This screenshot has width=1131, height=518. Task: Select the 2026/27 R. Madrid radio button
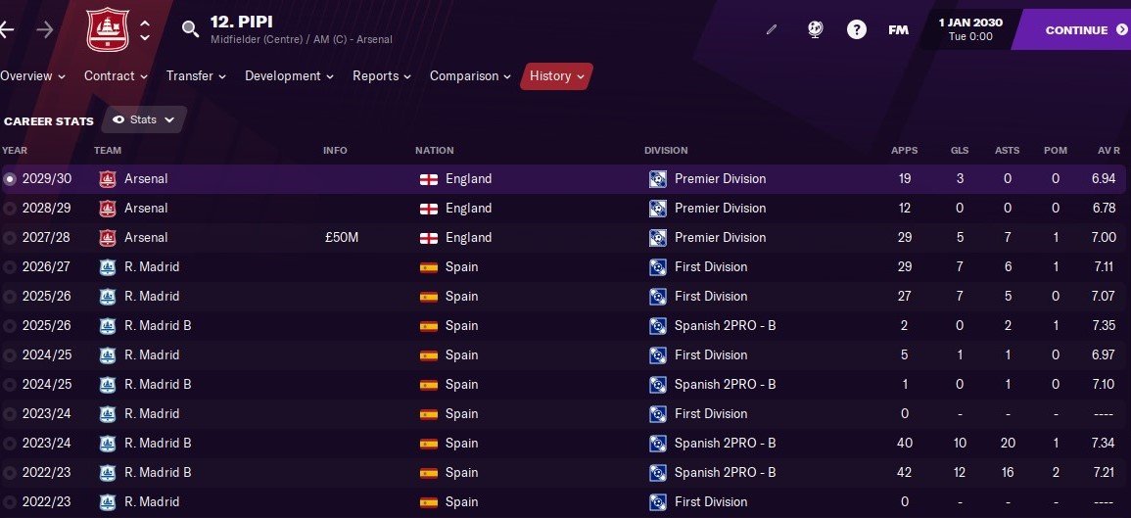(x=10, y=267)
